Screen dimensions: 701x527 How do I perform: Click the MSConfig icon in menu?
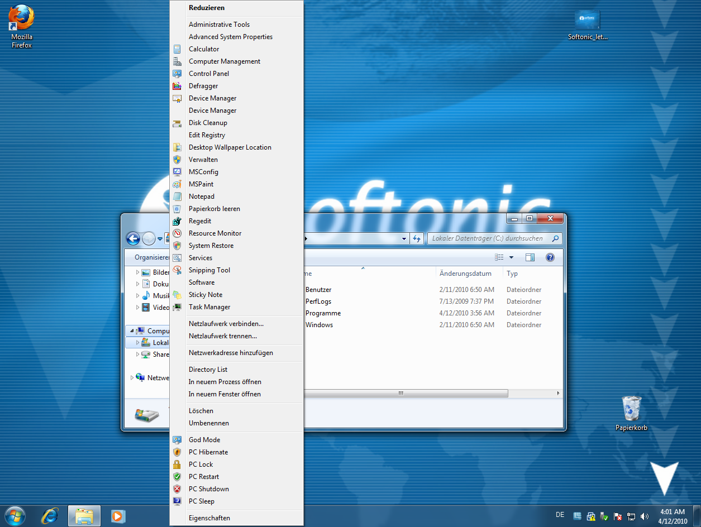[177, 172]
